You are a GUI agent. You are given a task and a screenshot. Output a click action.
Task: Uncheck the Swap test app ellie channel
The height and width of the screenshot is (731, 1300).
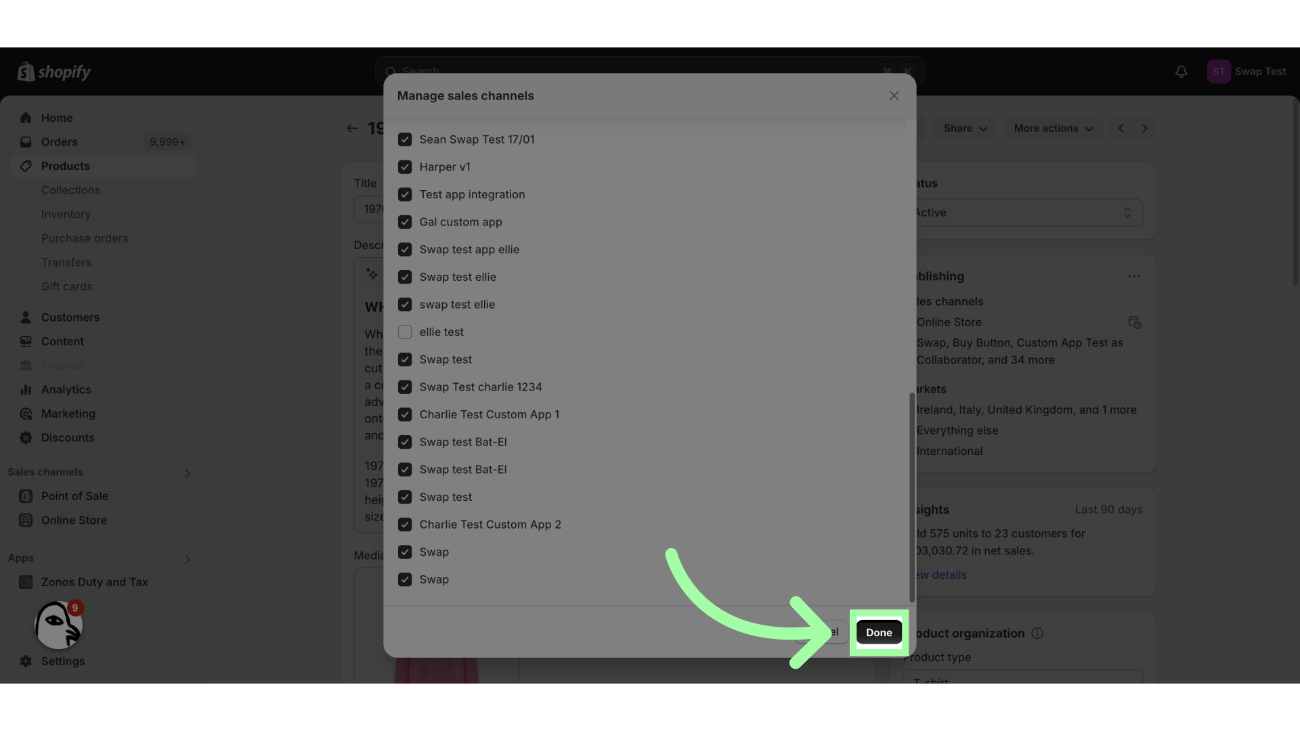(404, 249)
